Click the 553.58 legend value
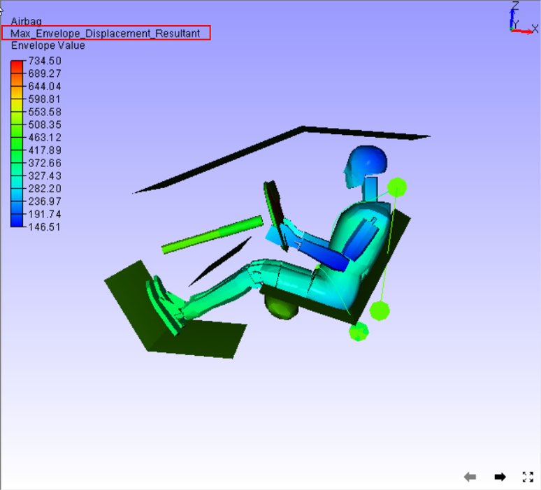This screenshot has height=490, width=541. pos(45,112)
